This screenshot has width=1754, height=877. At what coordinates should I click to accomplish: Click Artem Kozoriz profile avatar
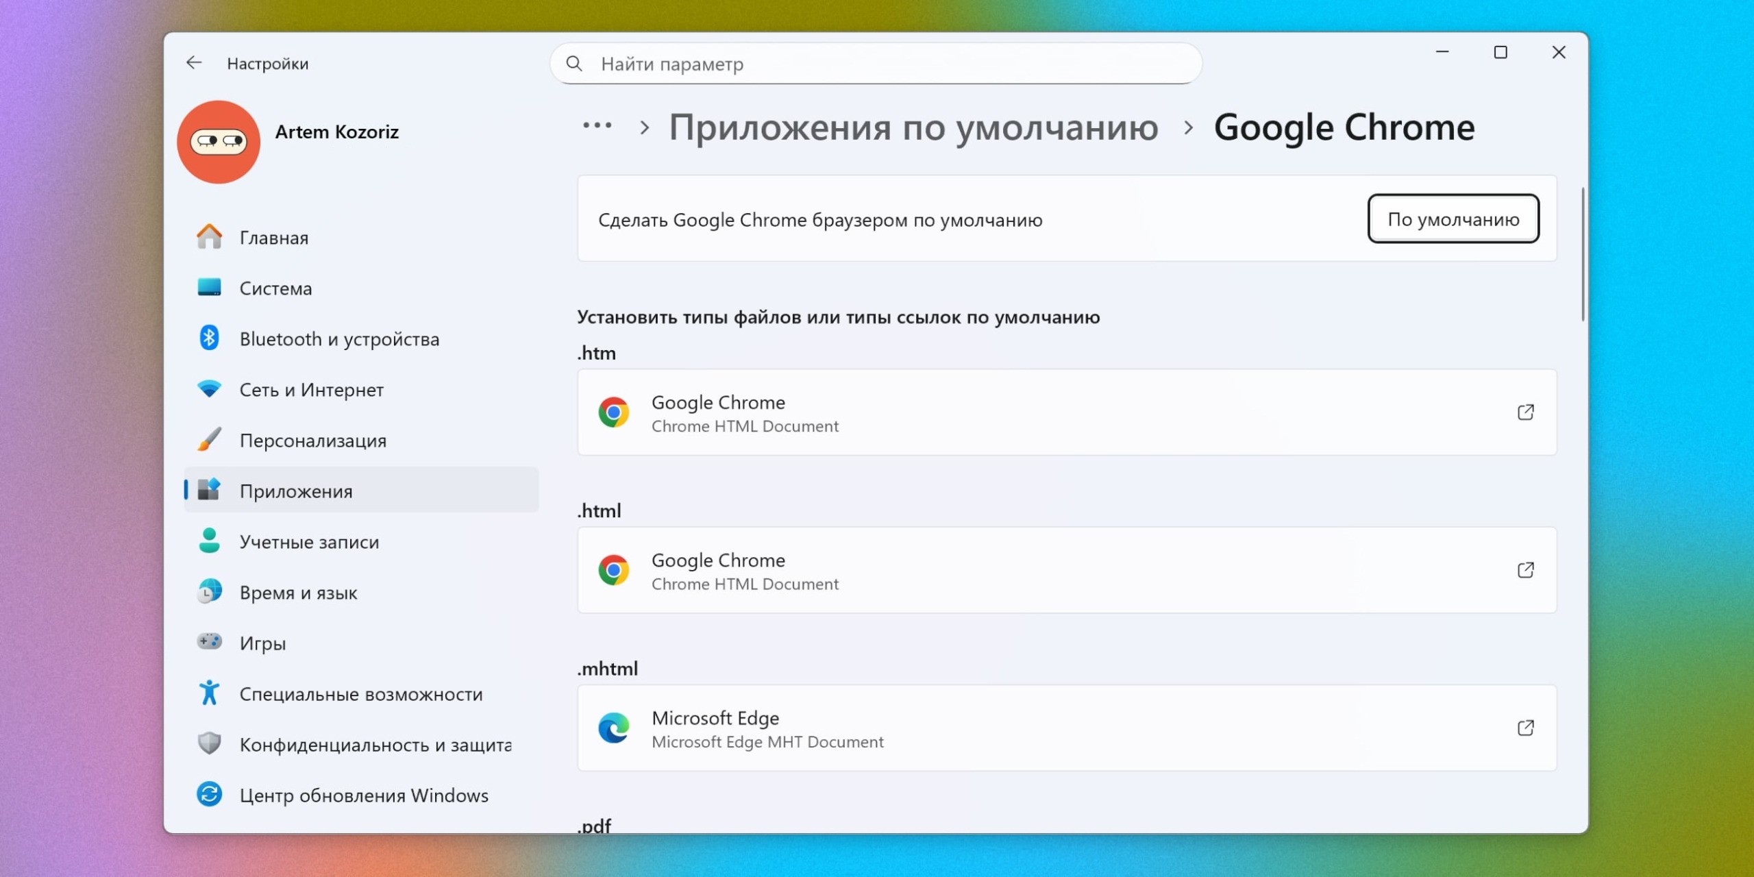tap(218, 141)
